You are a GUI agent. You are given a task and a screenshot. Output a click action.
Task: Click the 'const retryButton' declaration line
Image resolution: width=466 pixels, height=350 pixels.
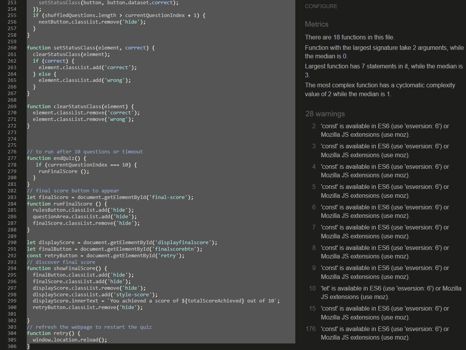(x=106, y=255)
